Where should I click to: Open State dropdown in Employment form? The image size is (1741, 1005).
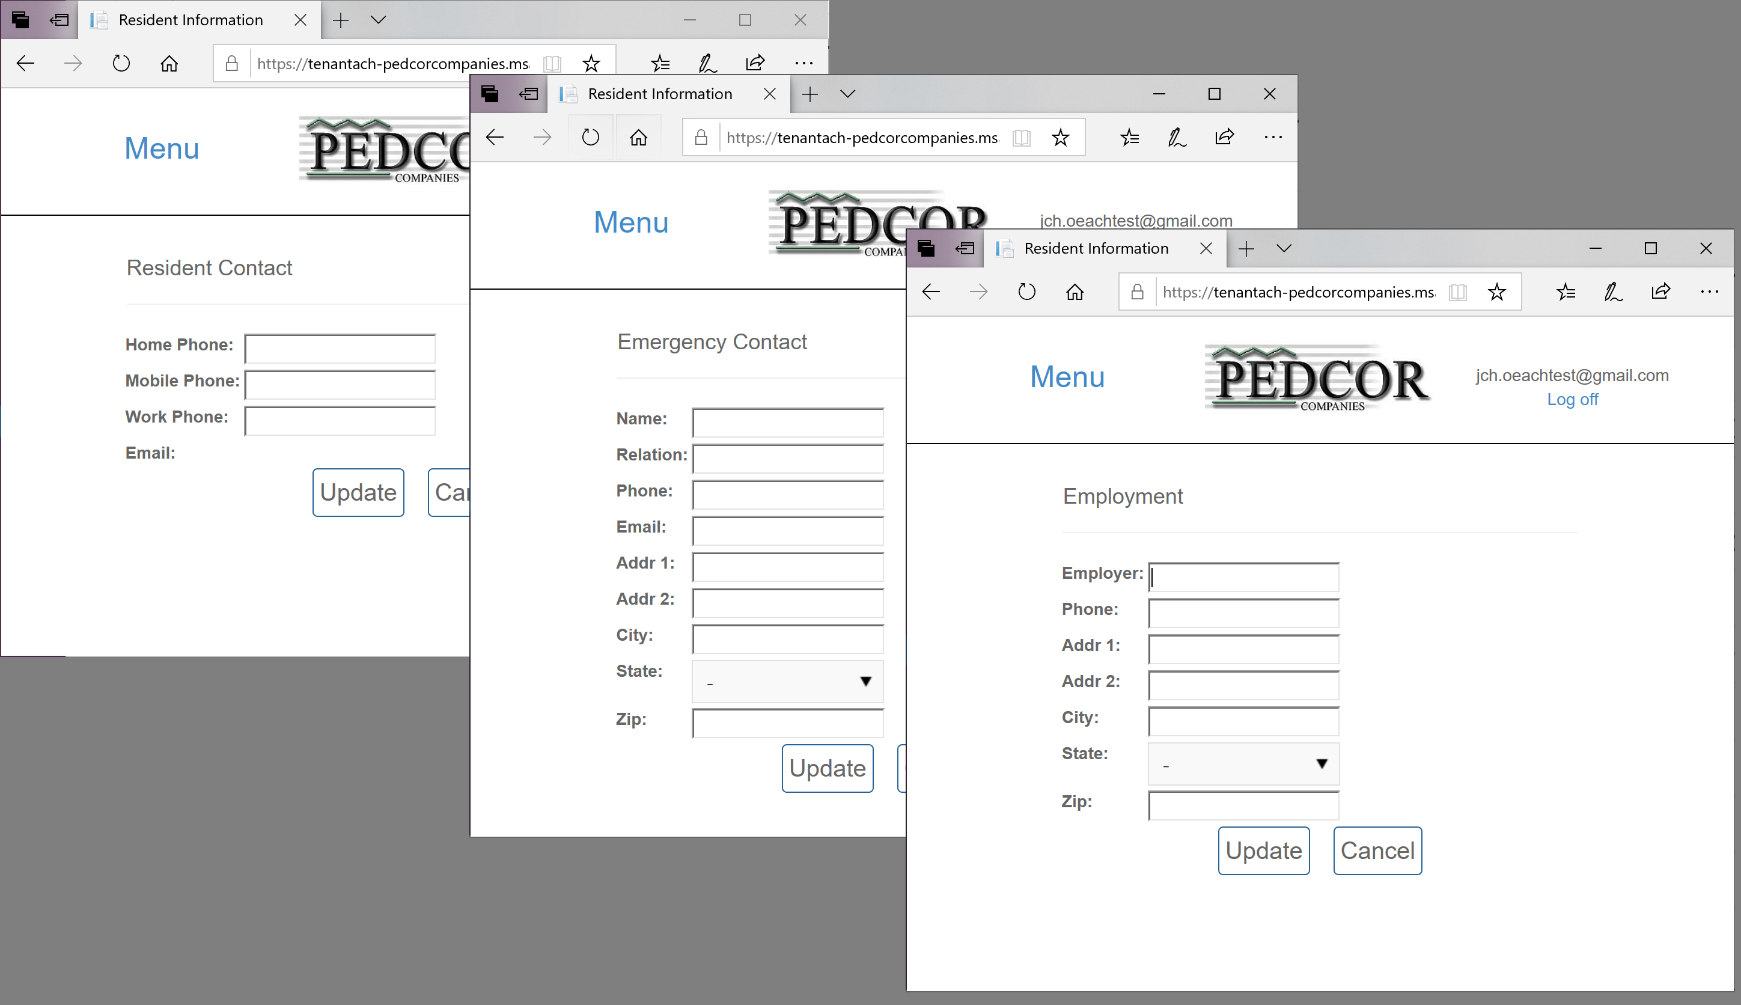[x=1243, y=763]
